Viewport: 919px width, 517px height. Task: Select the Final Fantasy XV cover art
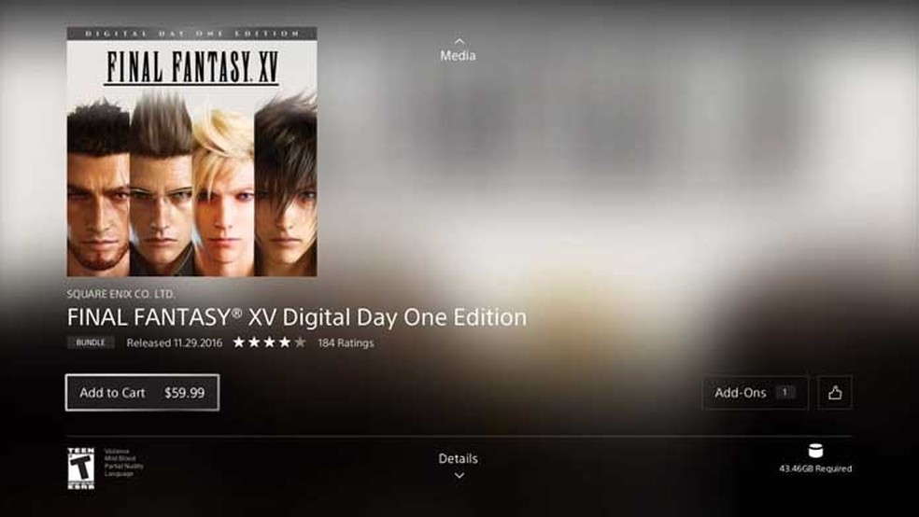(191, 151)
